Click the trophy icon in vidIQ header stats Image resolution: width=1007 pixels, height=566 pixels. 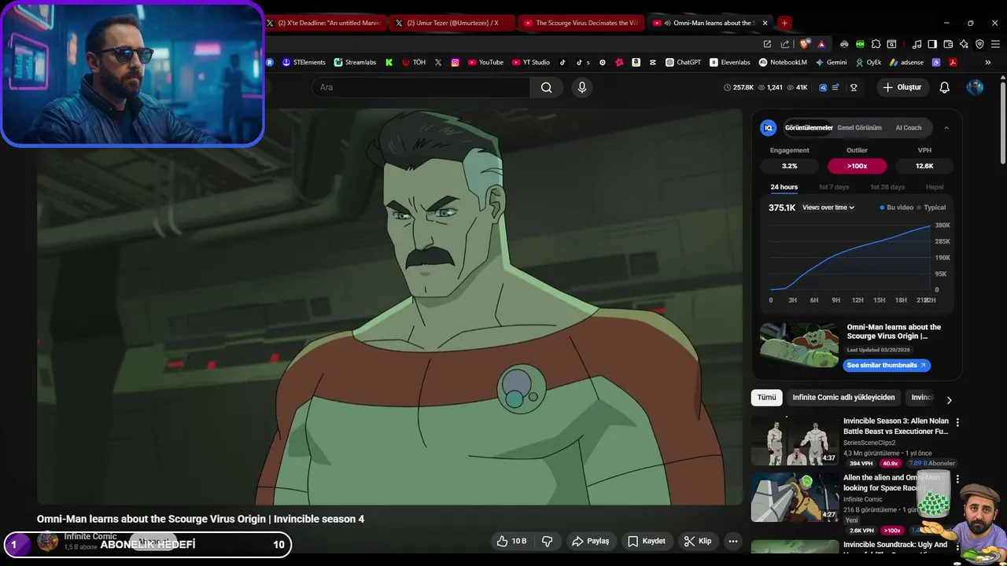pyautogui.click(x=854, y=87)
